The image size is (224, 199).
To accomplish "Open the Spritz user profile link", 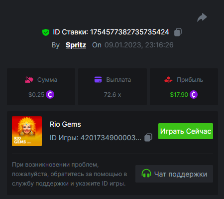I will [x=76, y=45].
